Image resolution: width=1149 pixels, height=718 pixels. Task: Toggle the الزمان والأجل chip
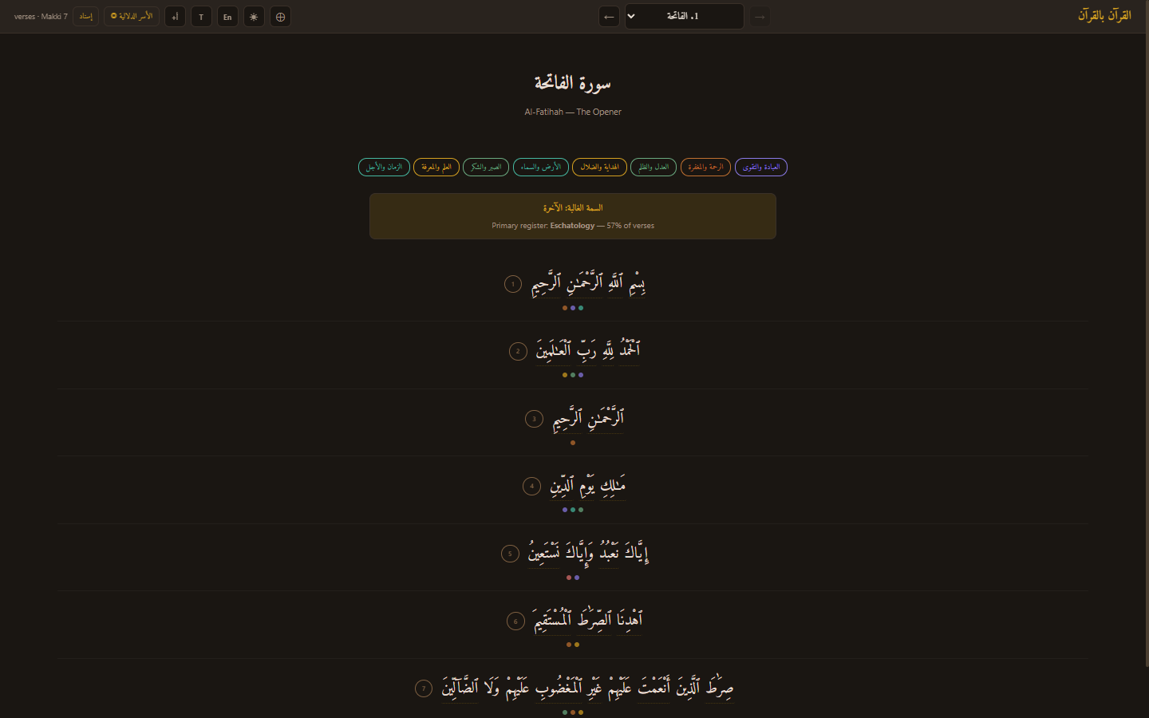pyautogui.click(x=384, y=167)
